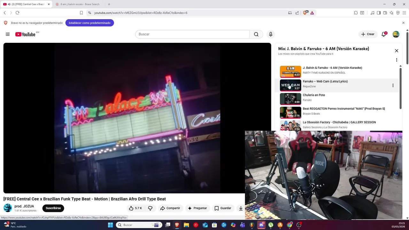Image resolution: width=409 pixels, height=230 pixels.
Task: Open Brave Rewards triangle icon
Action: pyautogui.click(x=312, y=13)
